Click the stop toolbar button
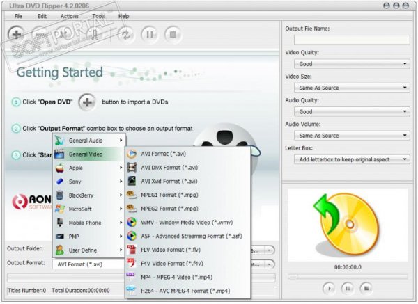Viewport: 418px width, 304px height. point(173,35)
